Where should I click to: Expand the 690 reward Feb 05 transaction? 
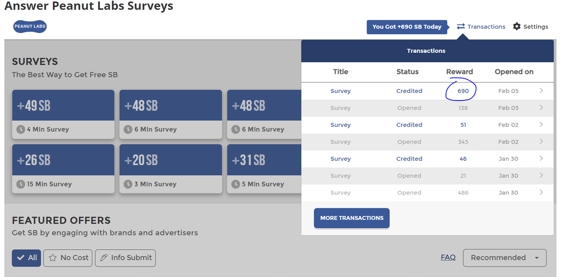click(x=542, y=91)
